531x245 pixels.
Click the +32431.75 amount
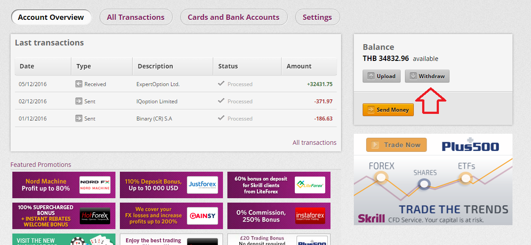pos(319,84)
